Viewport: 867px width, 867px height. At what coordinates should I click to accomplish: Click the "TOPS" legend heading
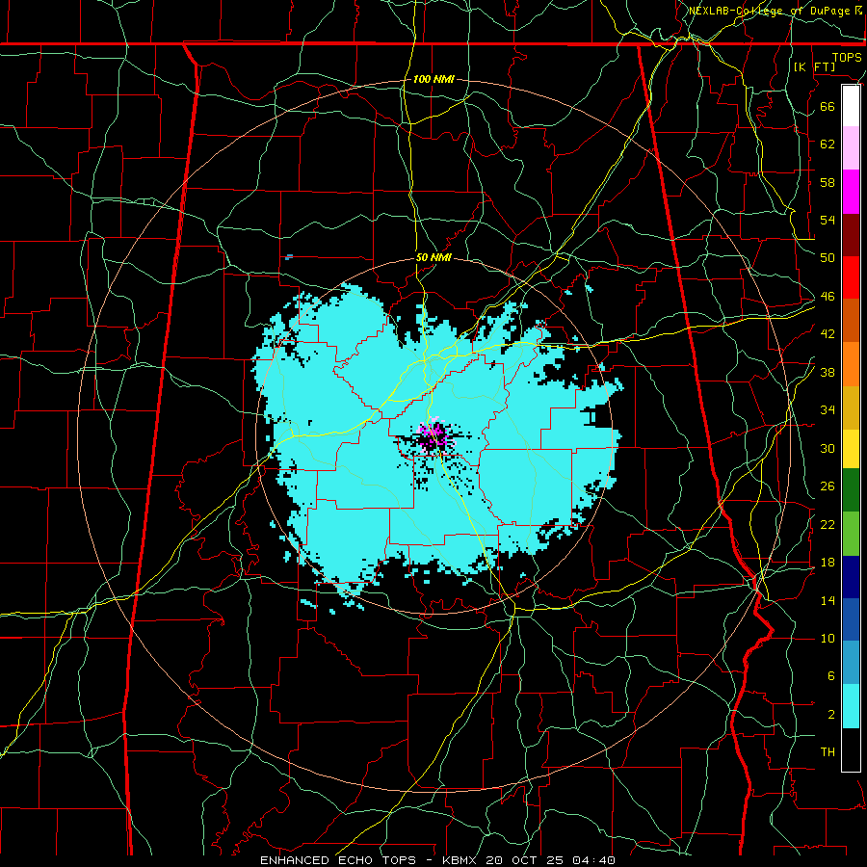tap(847, 58)
